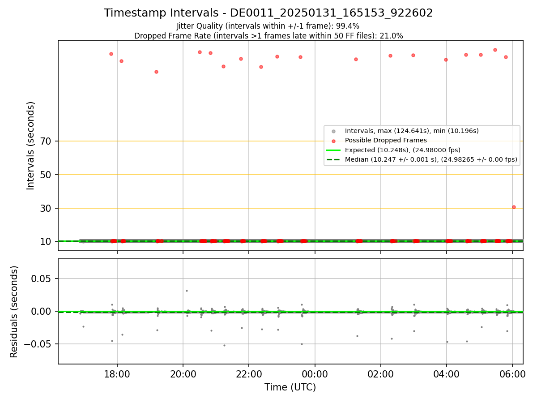Click the 'Intervals (seconds)' y-axis label
This screenshot has height=403, width=537.
pos(31,146)
